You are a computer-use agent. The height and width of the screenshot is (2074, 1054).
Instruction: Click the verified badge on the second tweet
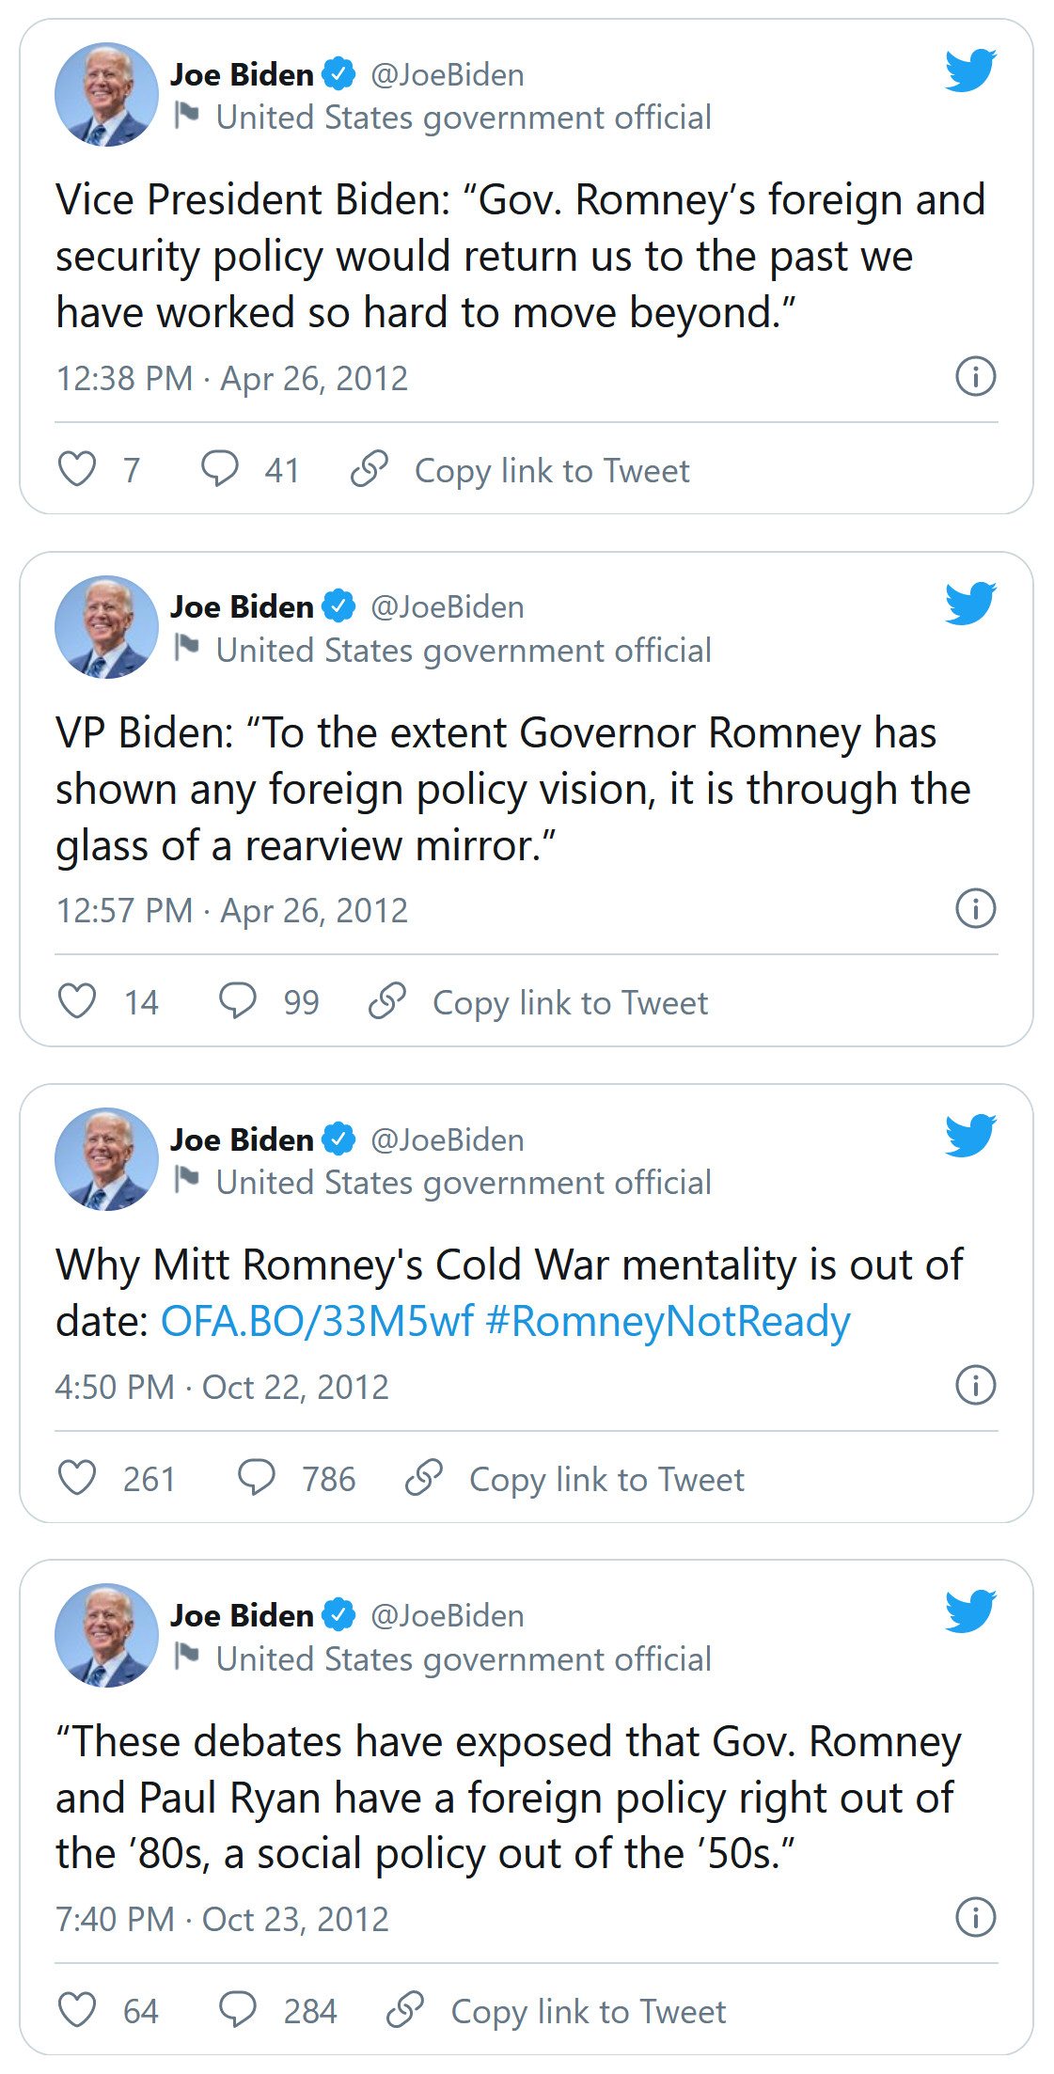338,606
